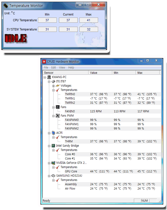Click the Value column header
The image size is (167, 210).
click(100, 73)
